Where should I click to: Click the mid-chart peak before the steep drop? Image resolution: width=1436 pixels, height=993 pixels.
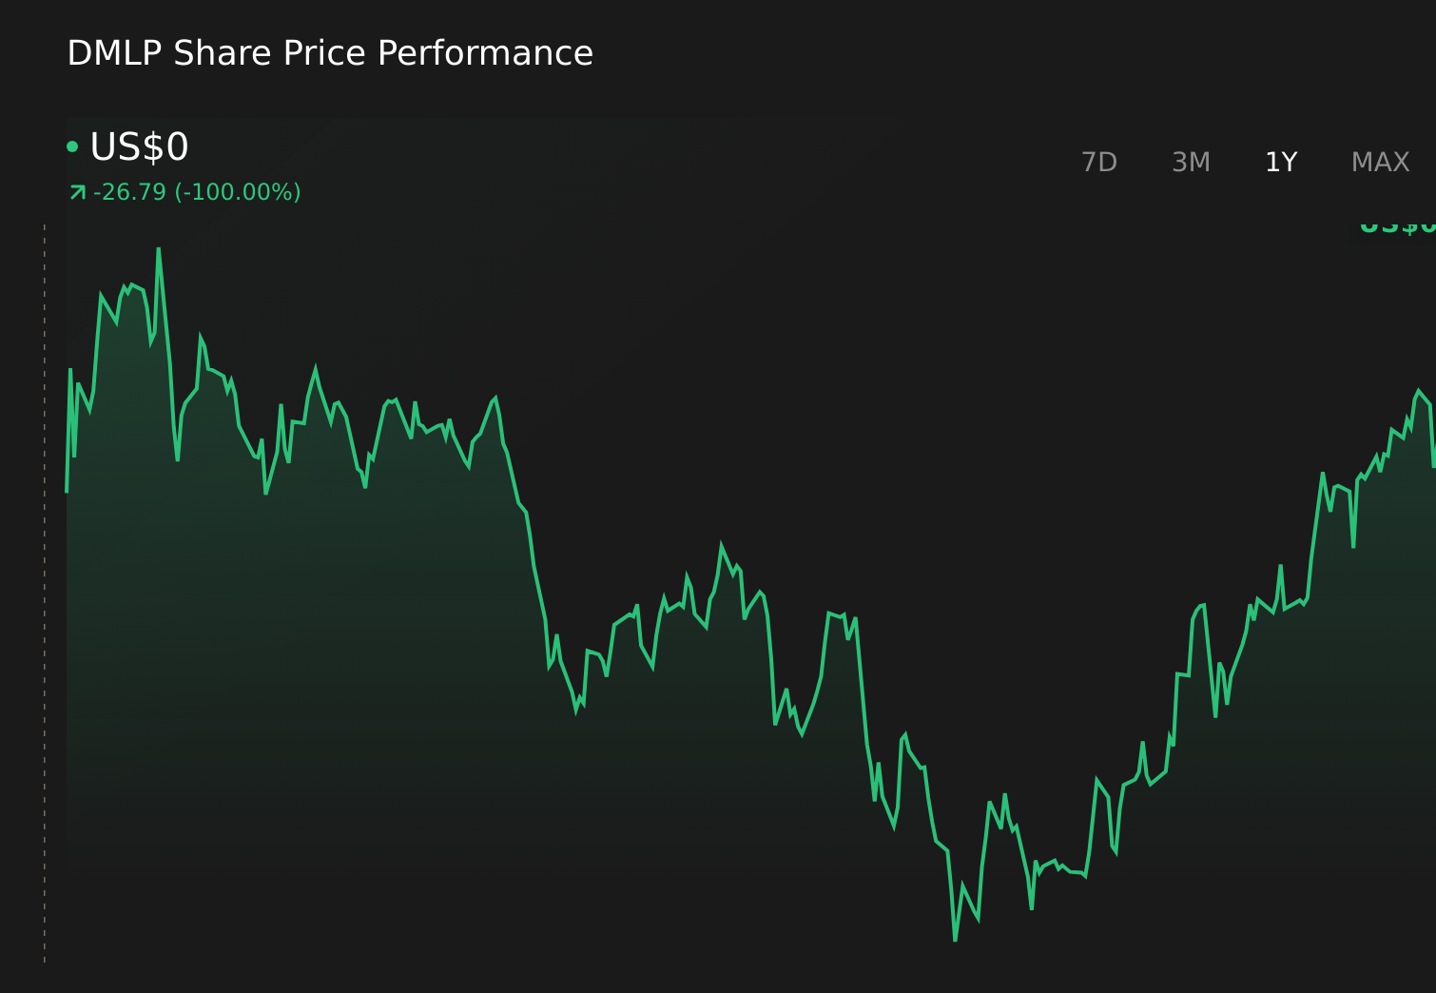(x=495, y=399)
